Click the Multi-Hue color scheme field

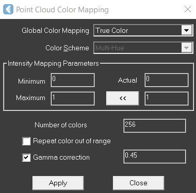[x=143, y=48]
